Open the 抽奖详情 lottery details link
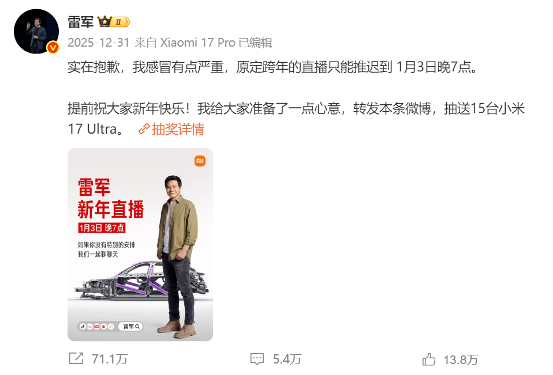The width and height of the screenshot is (553, 375). coord(178,129)
